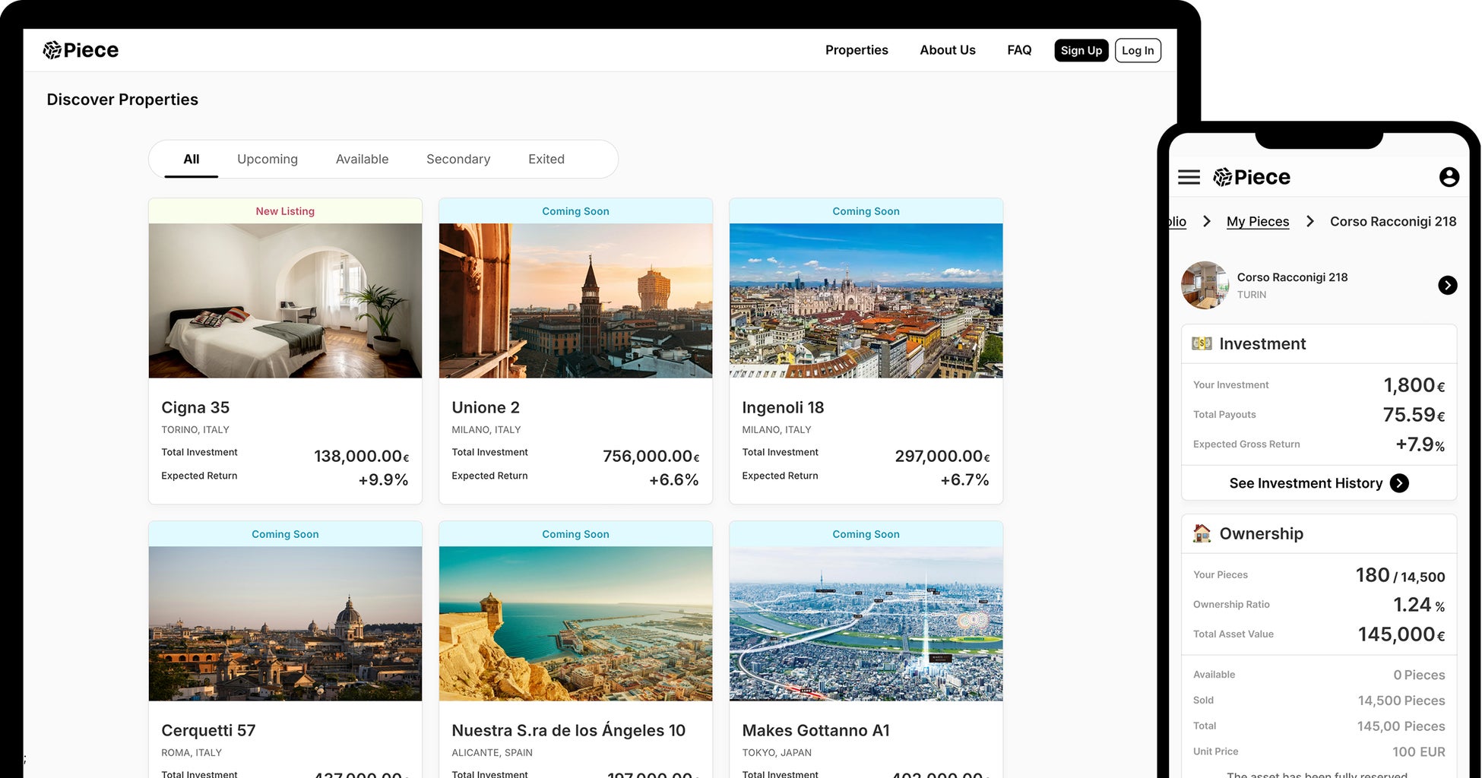This screenshot has height=778, width=1482.
Task: Click arrow beside See Investment History
Action: tap(1399, 483)
